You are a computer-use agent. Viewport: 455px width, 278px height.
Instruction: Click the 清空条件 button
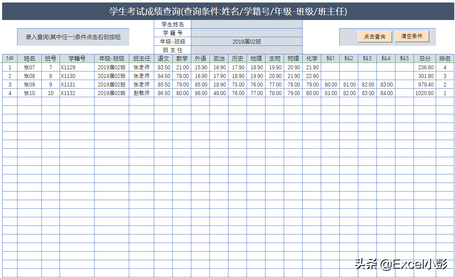point(412,36)
